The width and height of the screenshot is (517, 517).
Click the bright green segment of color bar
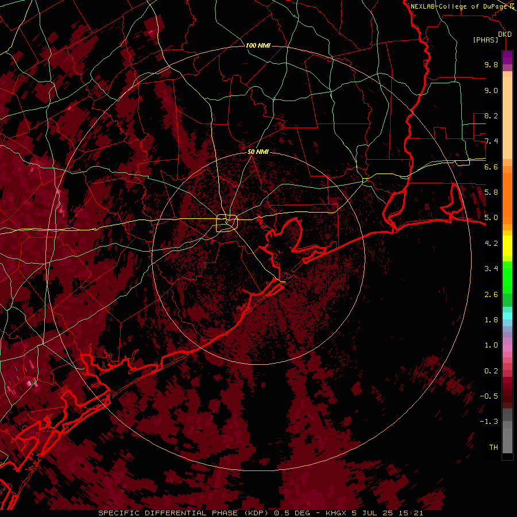507,276
